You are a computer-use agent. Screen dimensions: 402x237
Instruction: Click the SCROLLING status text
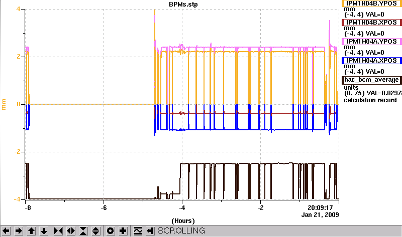[x=181, y=231]
